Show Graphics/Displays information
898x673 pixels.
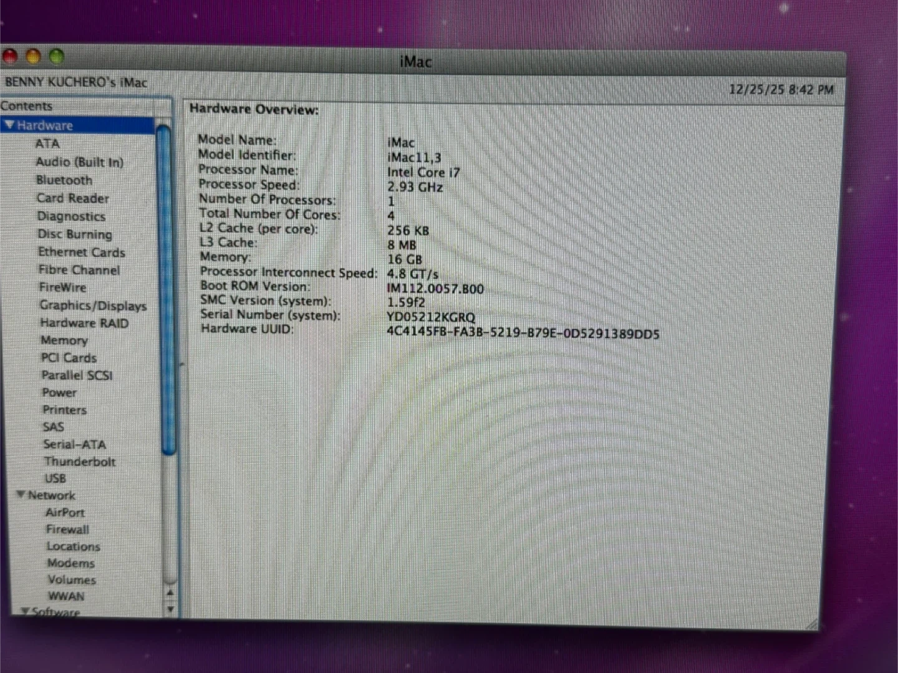(93, 306)
